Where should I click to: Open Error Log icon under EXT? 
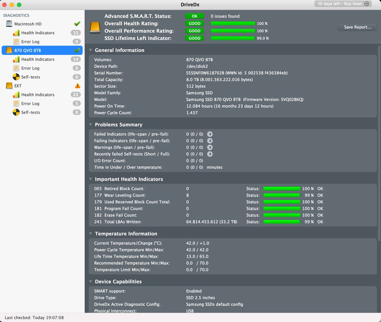click(x=16, y=104)
